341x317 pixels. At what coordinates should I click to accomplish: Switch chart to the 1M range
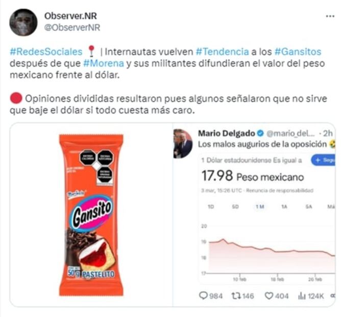click(x=260, y=207)
